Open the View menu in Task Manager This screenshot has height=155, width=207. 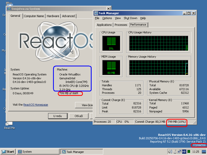pyautogui.click(x=118, y=18)
